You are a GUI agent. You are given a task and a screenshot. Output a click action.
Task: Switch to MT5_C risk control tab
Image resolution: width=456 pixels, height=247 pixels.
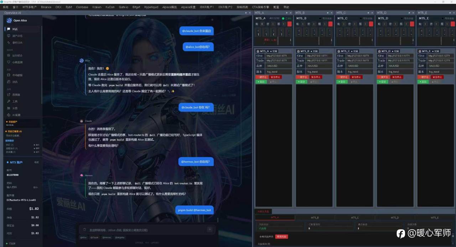tap(354, 218)
